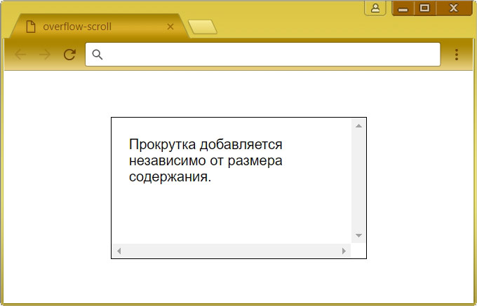The image size is (477, 306).
Task: Open the user profile icon in title bar
Action: pyautogui.click(x=375, y=8)
